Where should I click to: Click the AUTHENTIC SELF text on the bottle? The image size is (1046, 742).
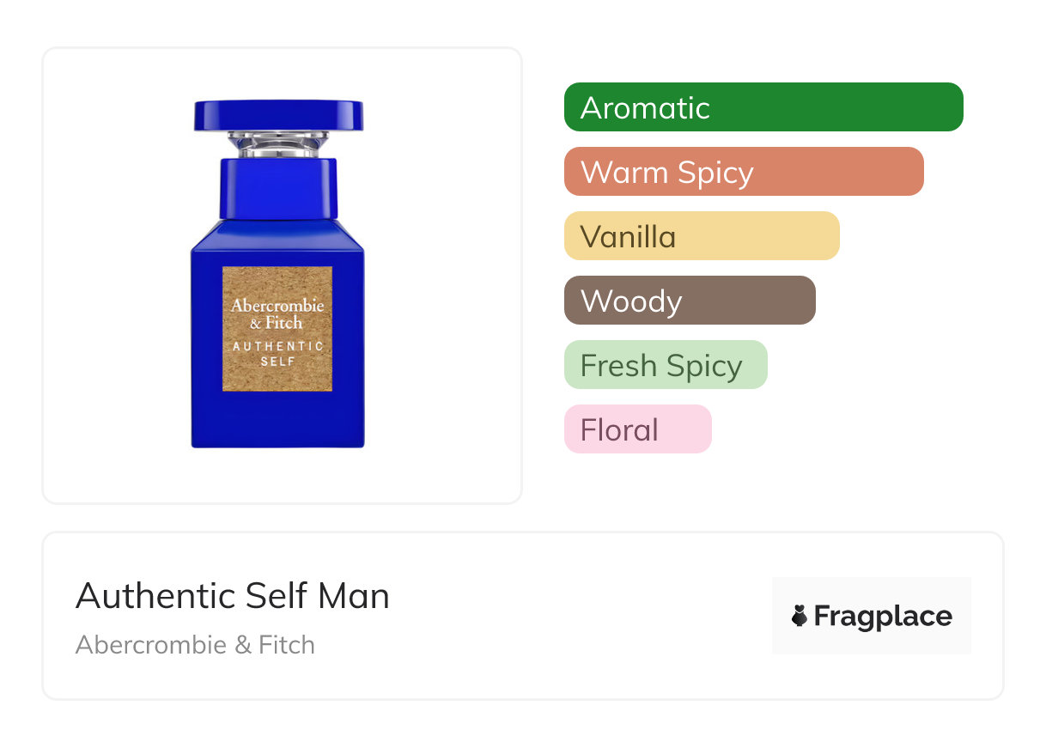pyautogui.click(x=277, y=354)
